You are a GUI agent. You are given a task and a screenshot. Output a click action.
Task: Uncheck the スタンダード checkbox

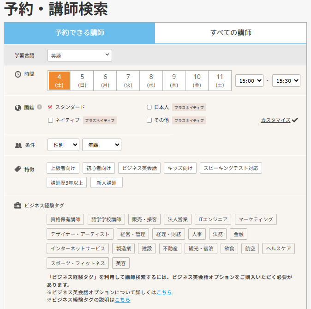click(x=50, y=107)
